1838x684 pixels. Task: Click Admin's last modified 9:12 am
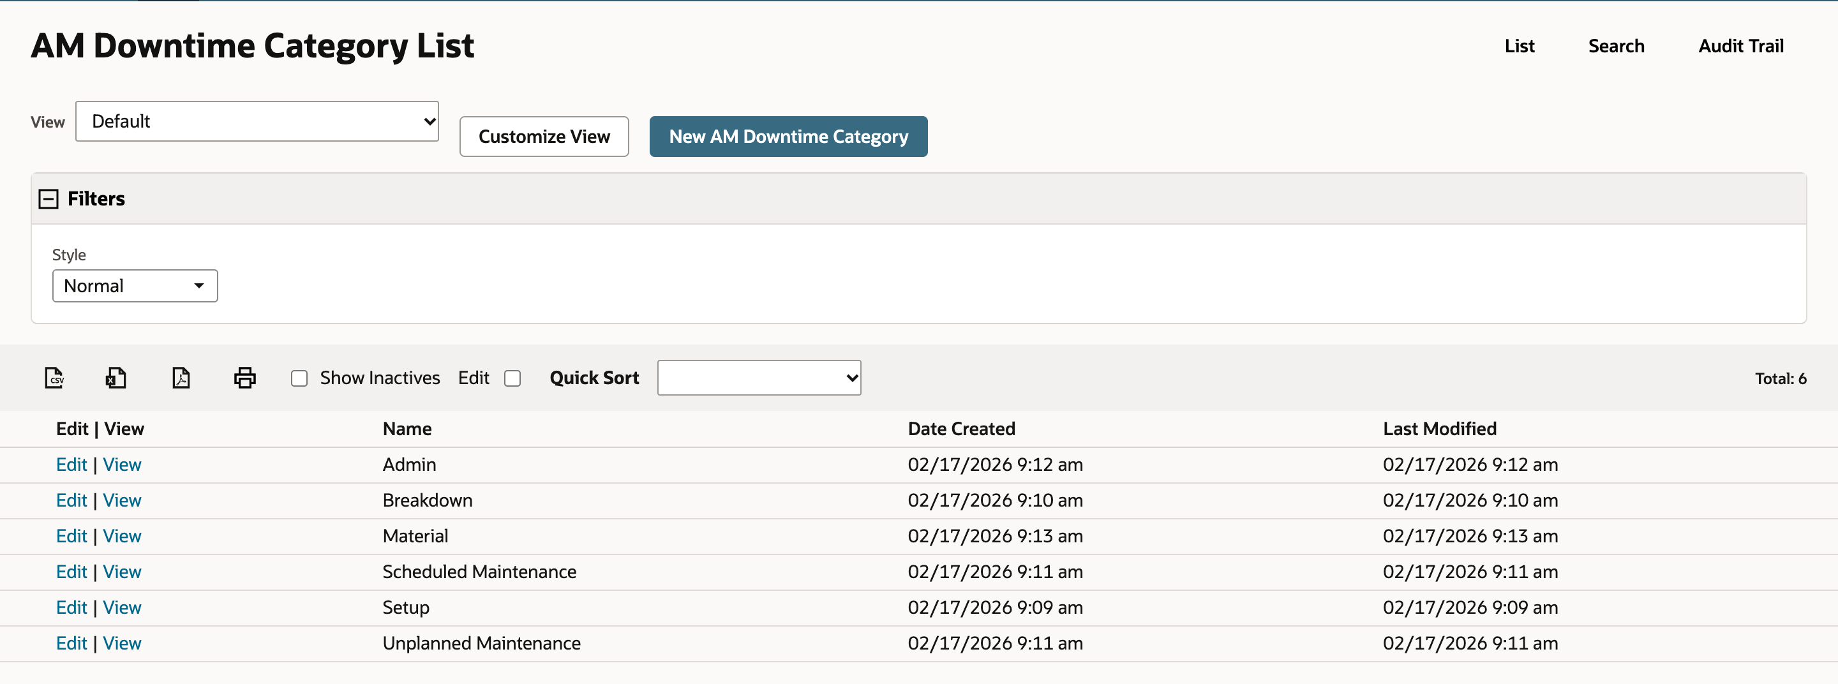point(1470,465)
